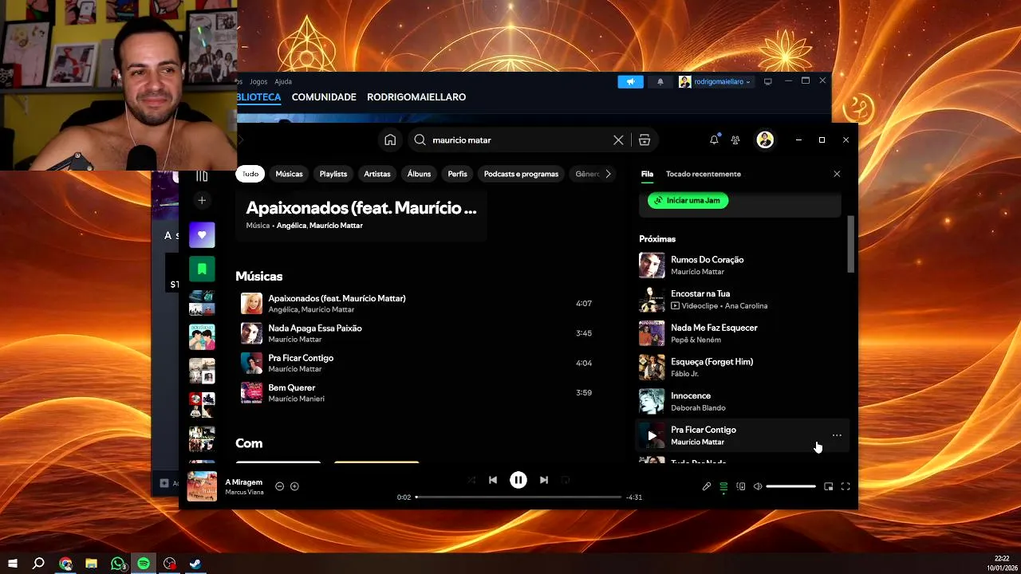
Task: Open Liked Songs heart playlist
Action: [x=202, y=234]
